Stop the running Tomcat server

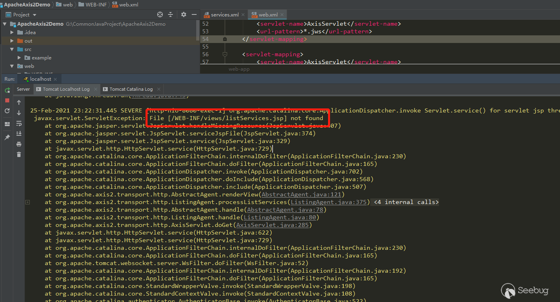[x=7, y=100]
